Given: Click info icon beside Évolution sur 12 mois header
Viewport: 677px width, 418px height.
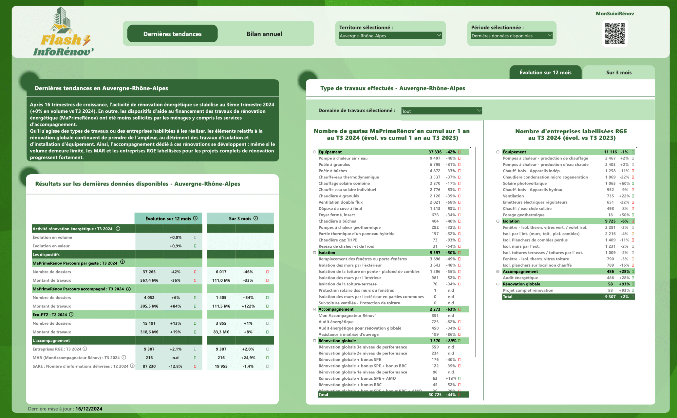Looking at the screenshot, I should point(195,218).
